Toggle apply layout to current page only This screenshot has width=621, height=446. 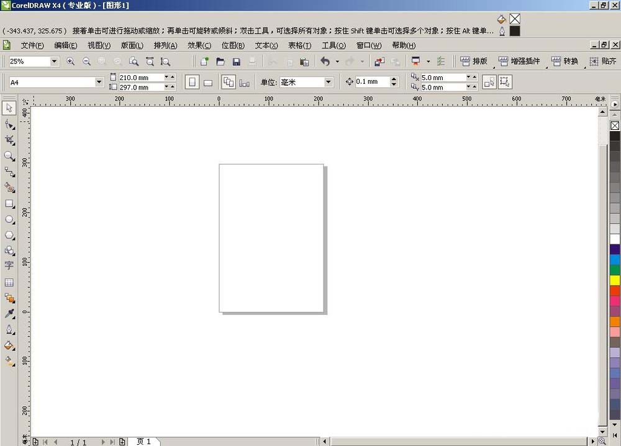point(244,83)
